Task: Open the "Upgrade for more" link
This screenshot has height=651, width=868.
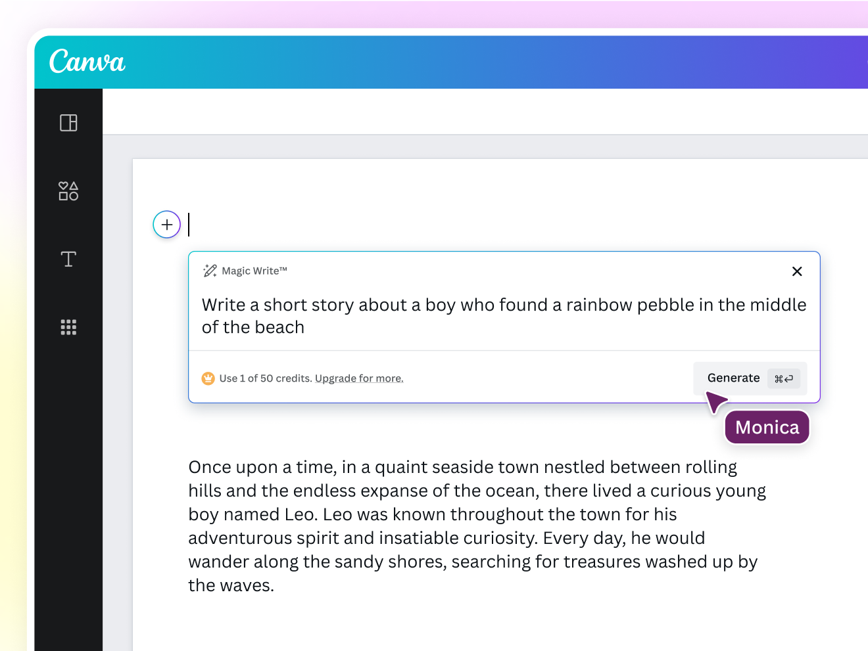Action: pyautogui.click(x=359, y=378)
